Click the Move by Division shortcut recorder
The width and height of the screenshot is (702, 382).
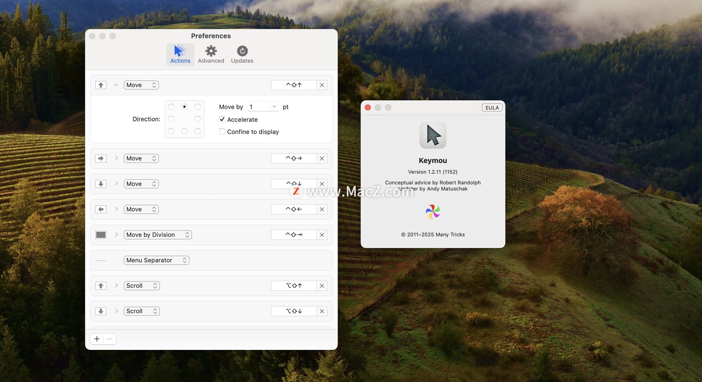(x=294, y=235)
